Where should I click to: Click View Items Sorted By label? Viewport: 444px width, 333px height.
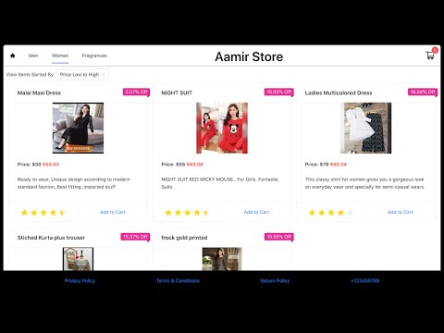coord(31,74)
